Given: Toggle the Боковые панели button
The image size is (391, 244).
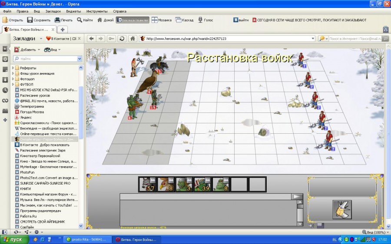Looking at the screenshot, I should 133,20.
